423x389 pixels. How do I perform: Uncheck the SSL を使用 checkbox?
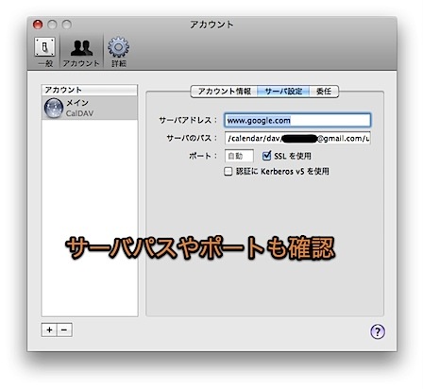point(266,156)
